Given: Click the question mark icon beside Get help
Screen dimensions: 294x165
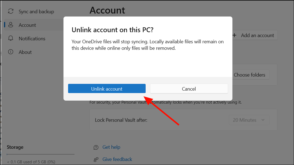Looking at the screenshot, I should pyautogui.click(x=96, y=147).
